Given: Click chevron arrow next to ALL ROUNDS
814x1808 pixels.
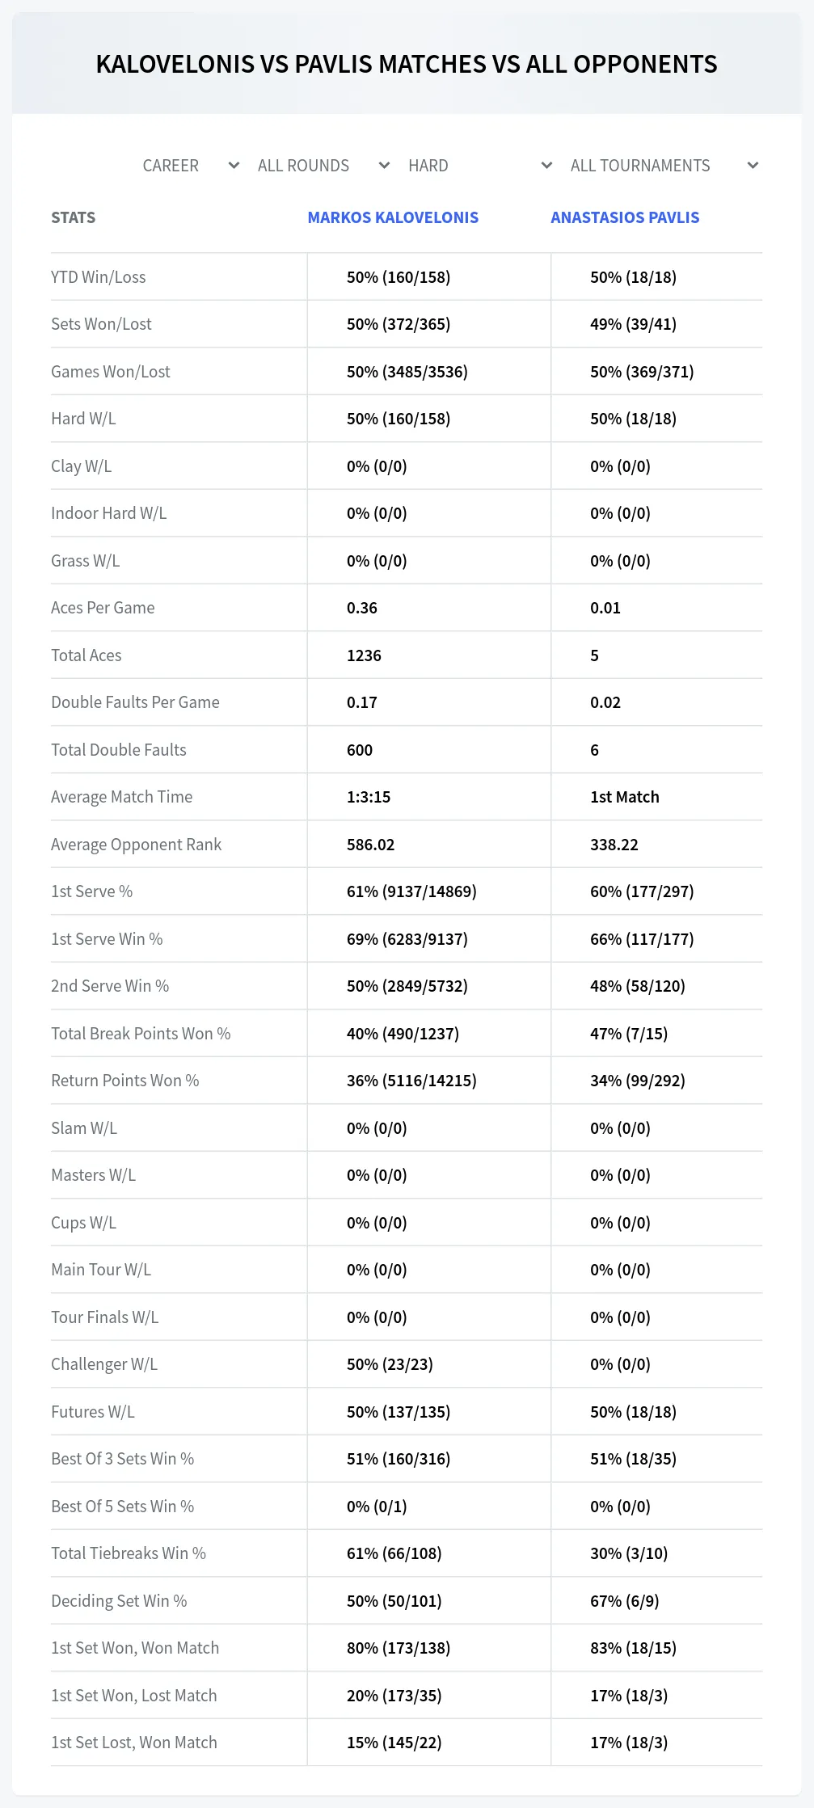Looking at the screenshot, I should pos(384,166).
